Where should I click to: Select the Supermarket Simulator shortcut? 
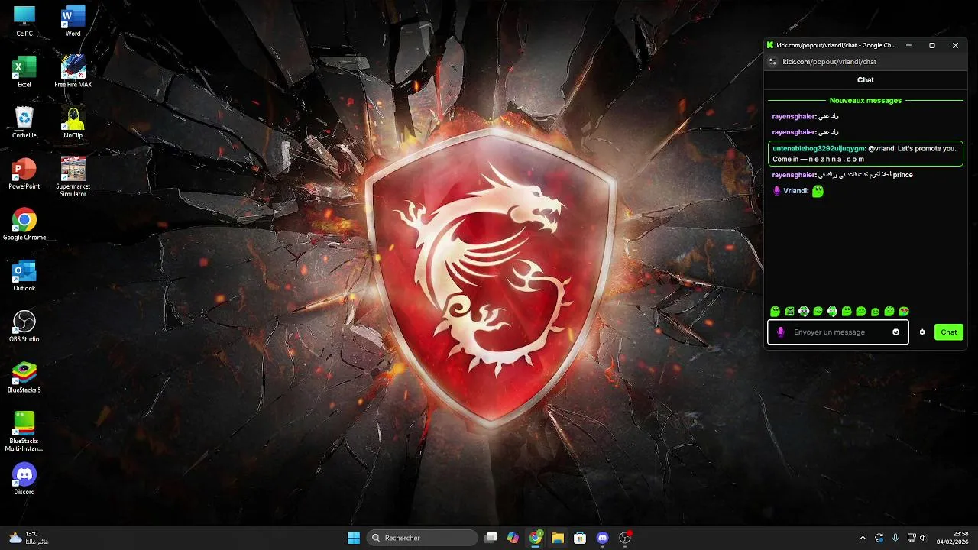[x=73, y=177]
